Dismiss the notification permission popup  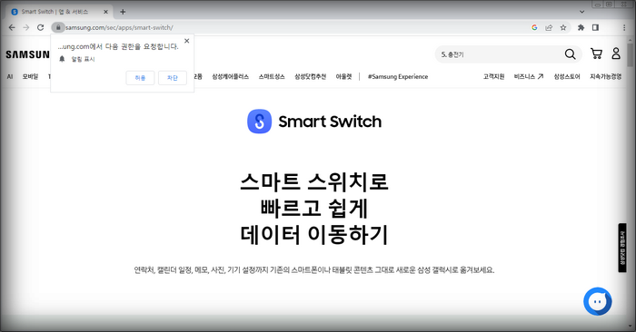tap(186, 41)
